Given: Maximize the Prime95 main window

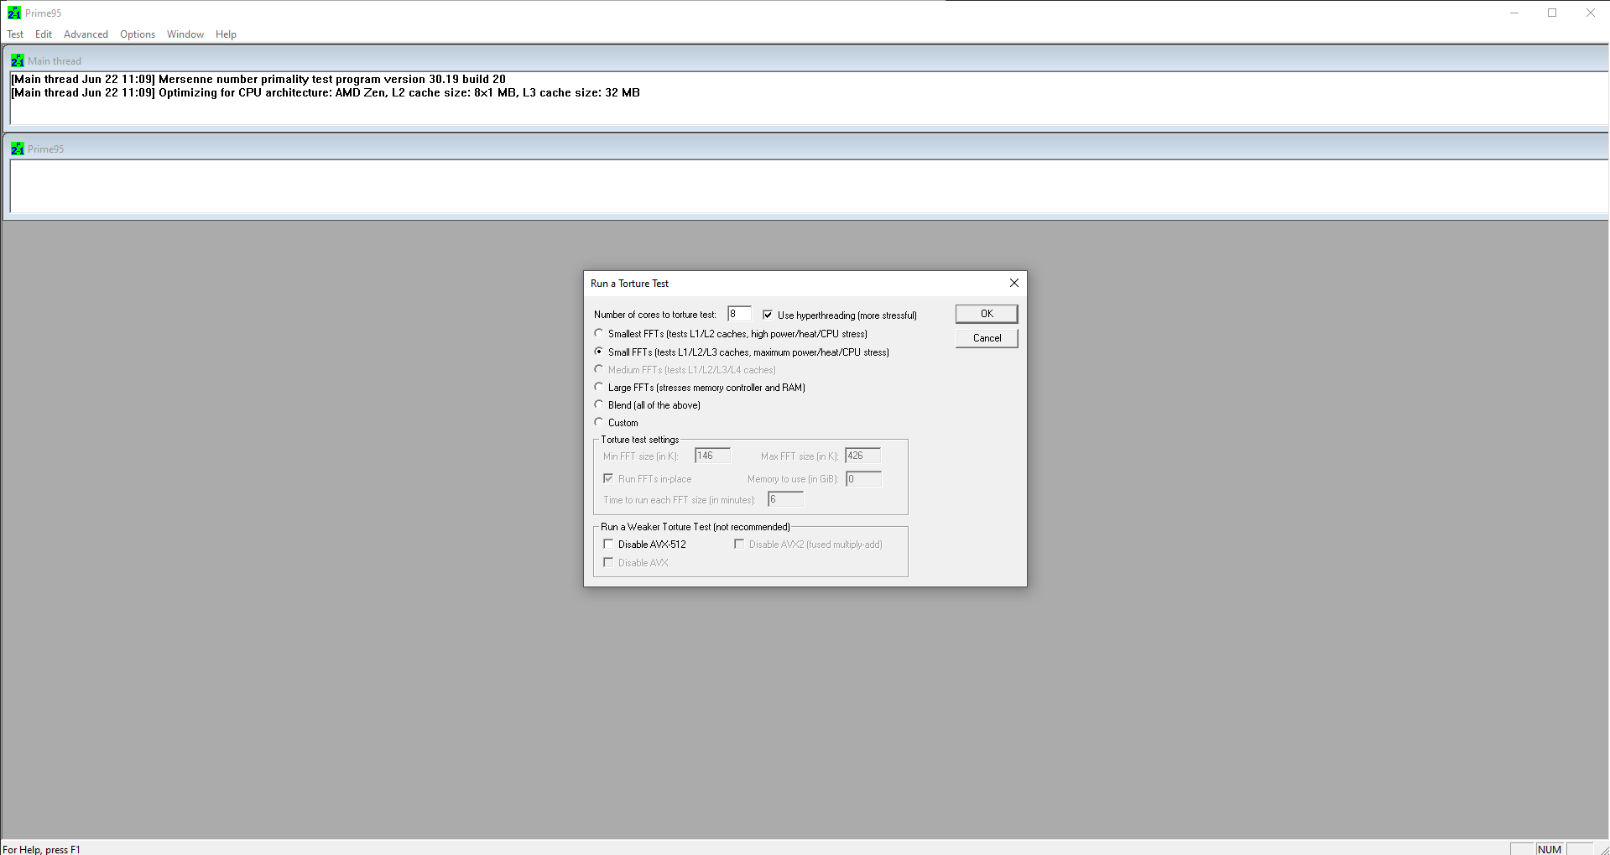Looking at the screenshot, I should tap(1552, 13).
